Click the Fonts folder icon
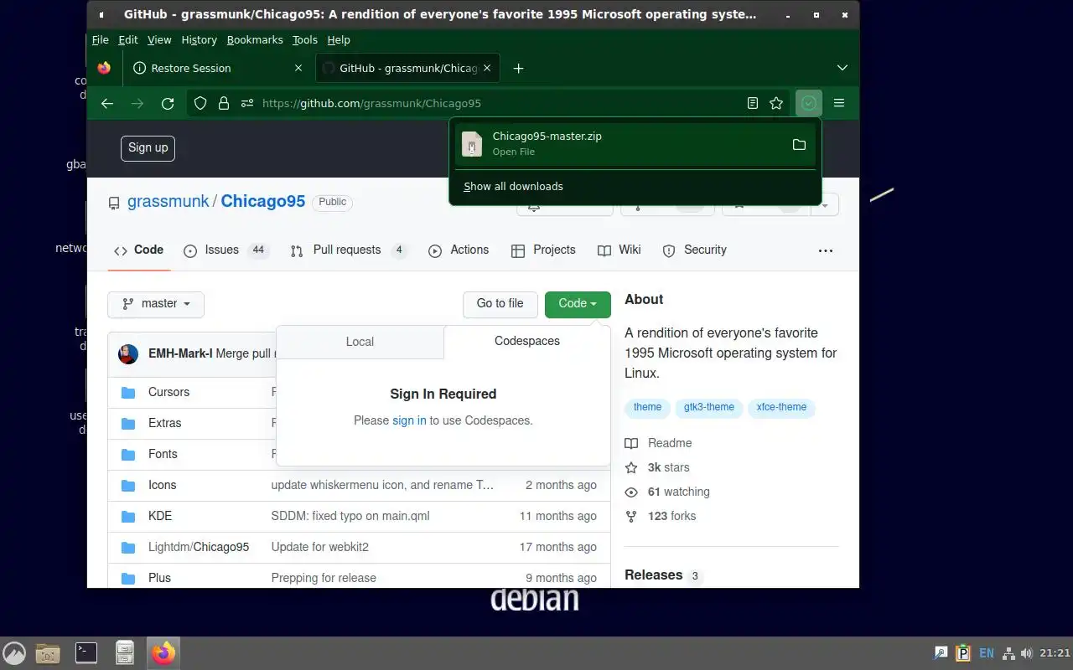The image size is (1073, 670). coord(128,454)
